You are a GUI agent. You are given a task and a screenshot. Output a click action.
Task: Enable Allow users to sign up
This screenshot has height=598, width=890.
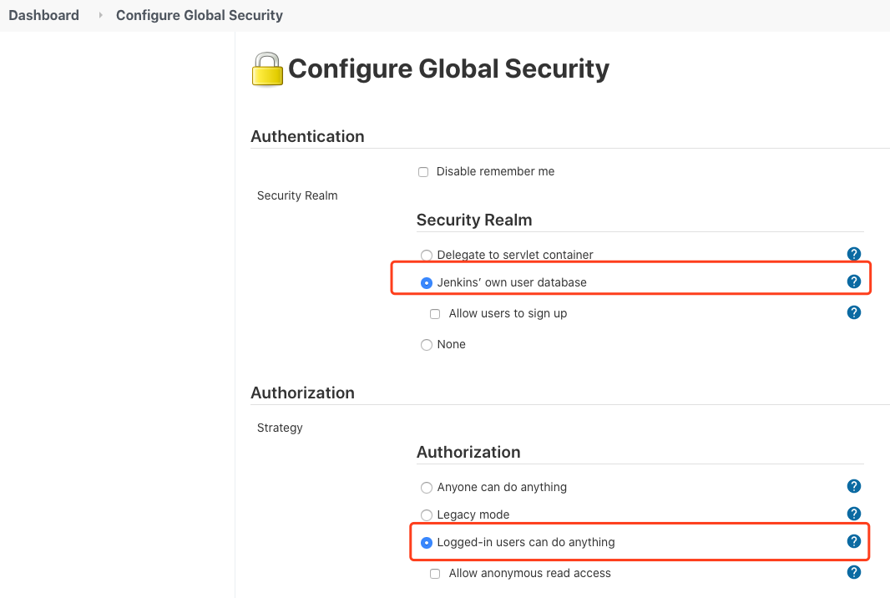[x=435, y=314]
